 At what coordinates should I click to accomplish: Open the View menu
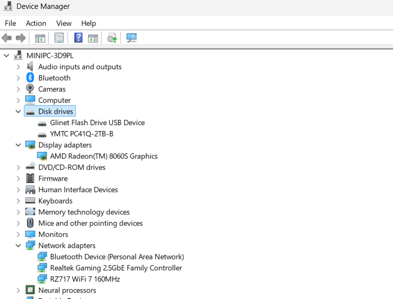coord(64,23)
